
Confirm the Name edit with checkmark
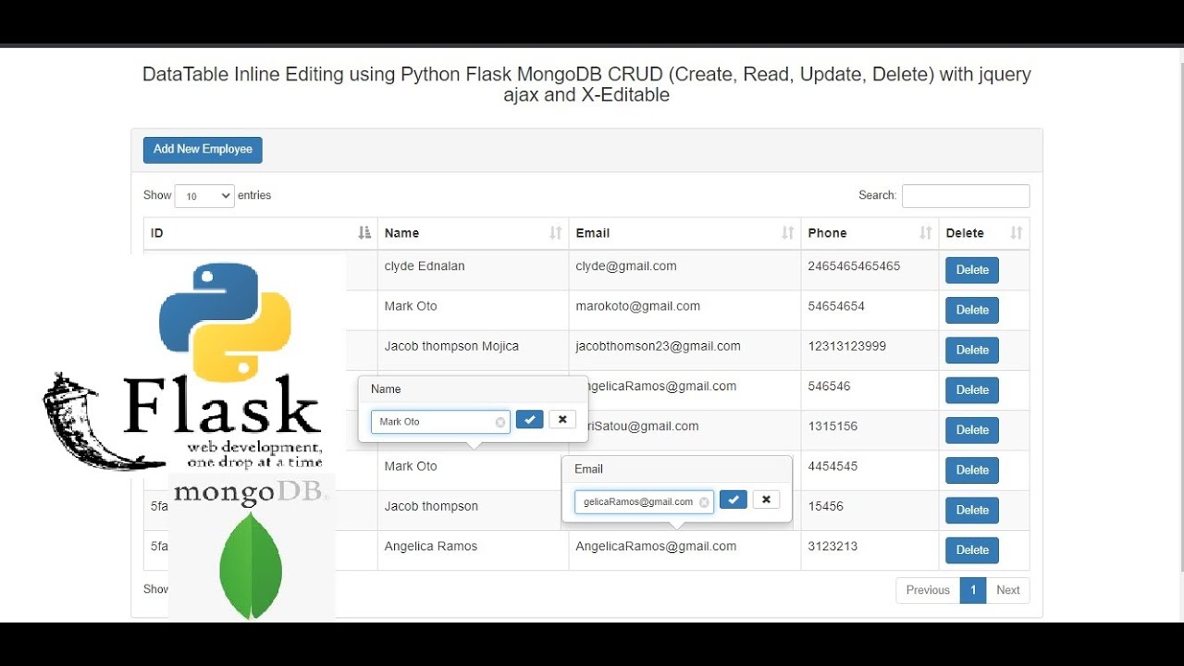click(x=529, y=420)
